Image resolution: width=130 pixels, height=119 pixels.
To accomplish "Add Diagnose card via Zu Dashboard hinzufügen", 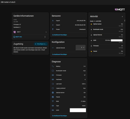I will tap(60, 116).
